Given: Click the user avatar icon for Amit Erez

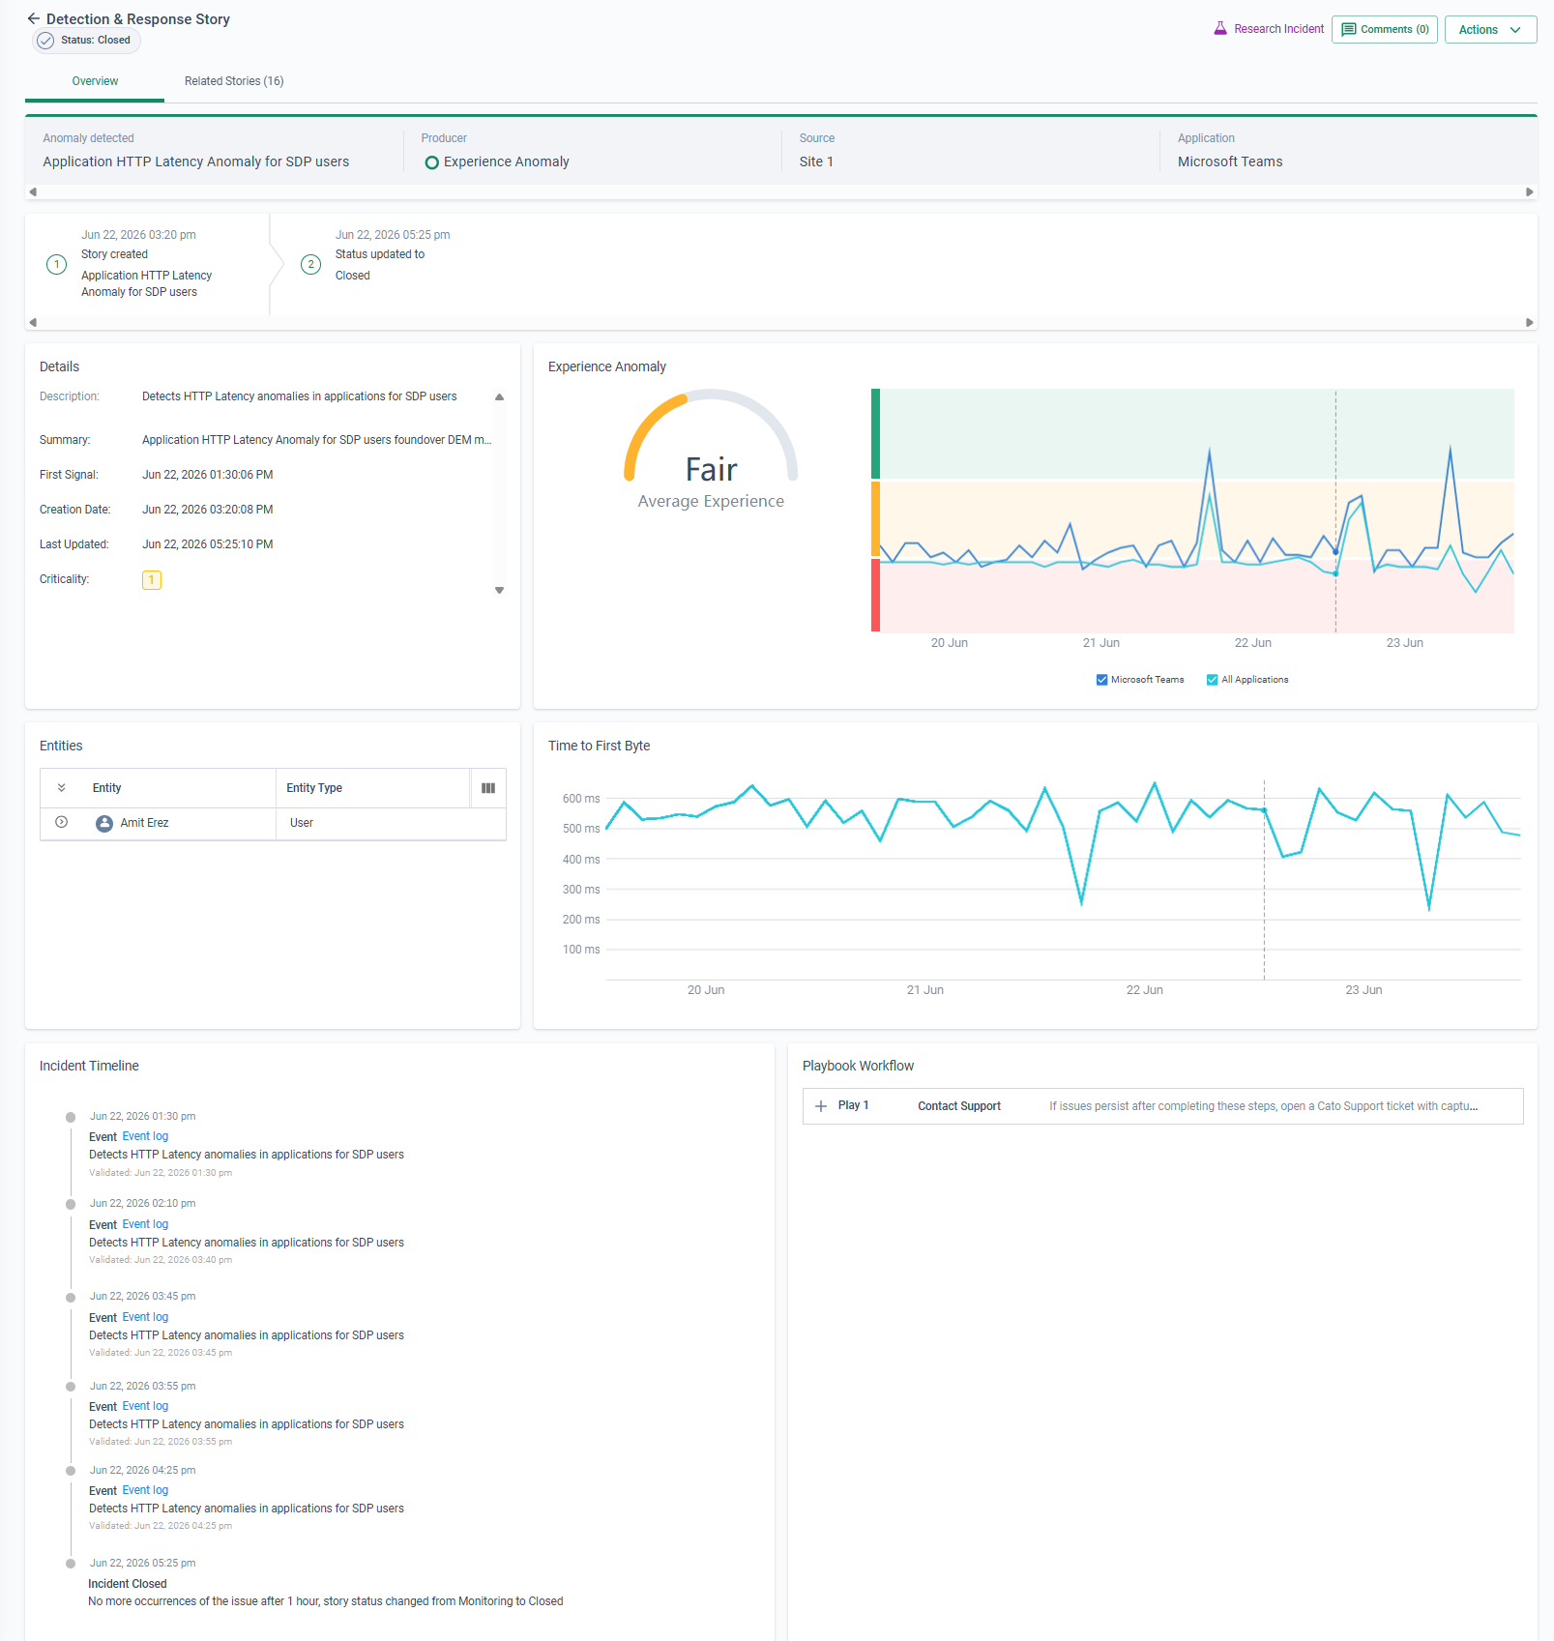Looking at the screenshot, I should tap(104, 823).
